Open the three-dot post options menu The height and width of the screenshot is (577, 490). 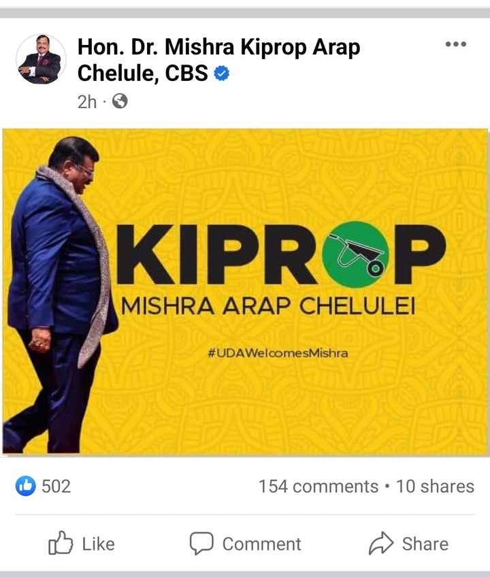point(456,44)
